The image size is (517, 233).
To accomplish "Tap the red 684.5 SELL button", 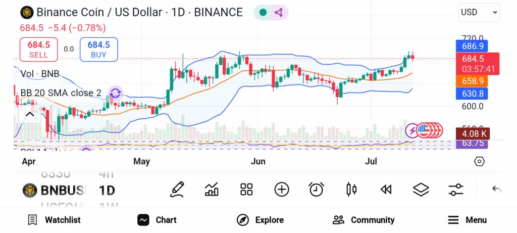I will pos(39,50).
